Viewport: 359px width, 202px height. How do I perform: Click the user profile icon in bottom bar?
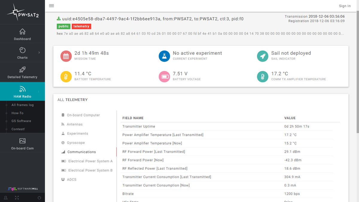pos(5,198)
